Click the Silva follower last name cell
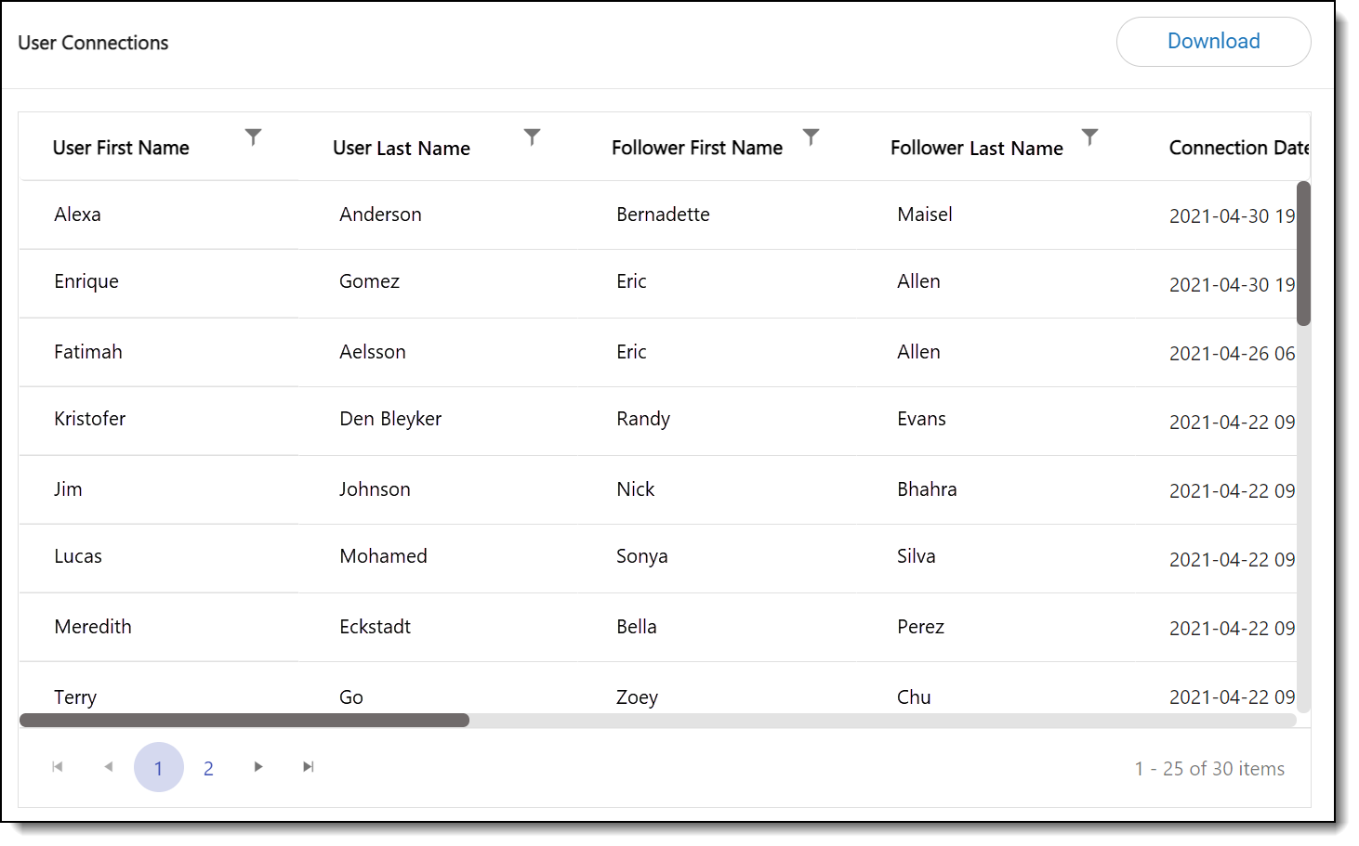The width and height of the screenshot is (1359, 846). (x=917, y=556)
